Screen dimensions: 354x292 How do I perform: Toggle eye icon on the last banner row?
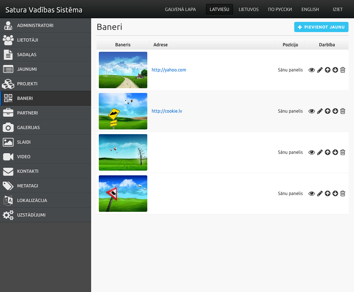[312, 194]
